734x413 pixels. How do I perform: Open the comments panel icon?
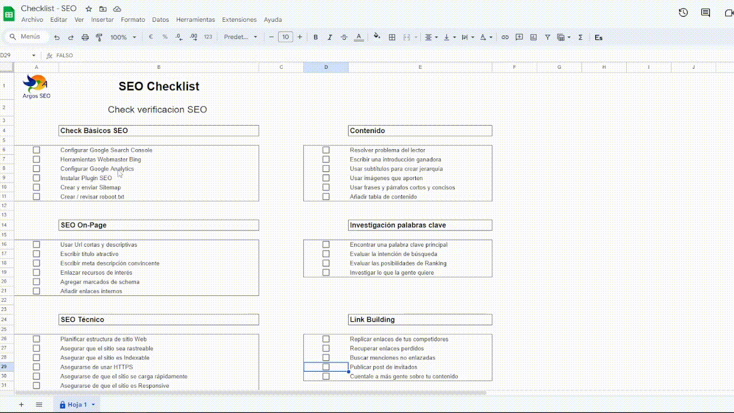pyautogui.click(x=705, y=13)
